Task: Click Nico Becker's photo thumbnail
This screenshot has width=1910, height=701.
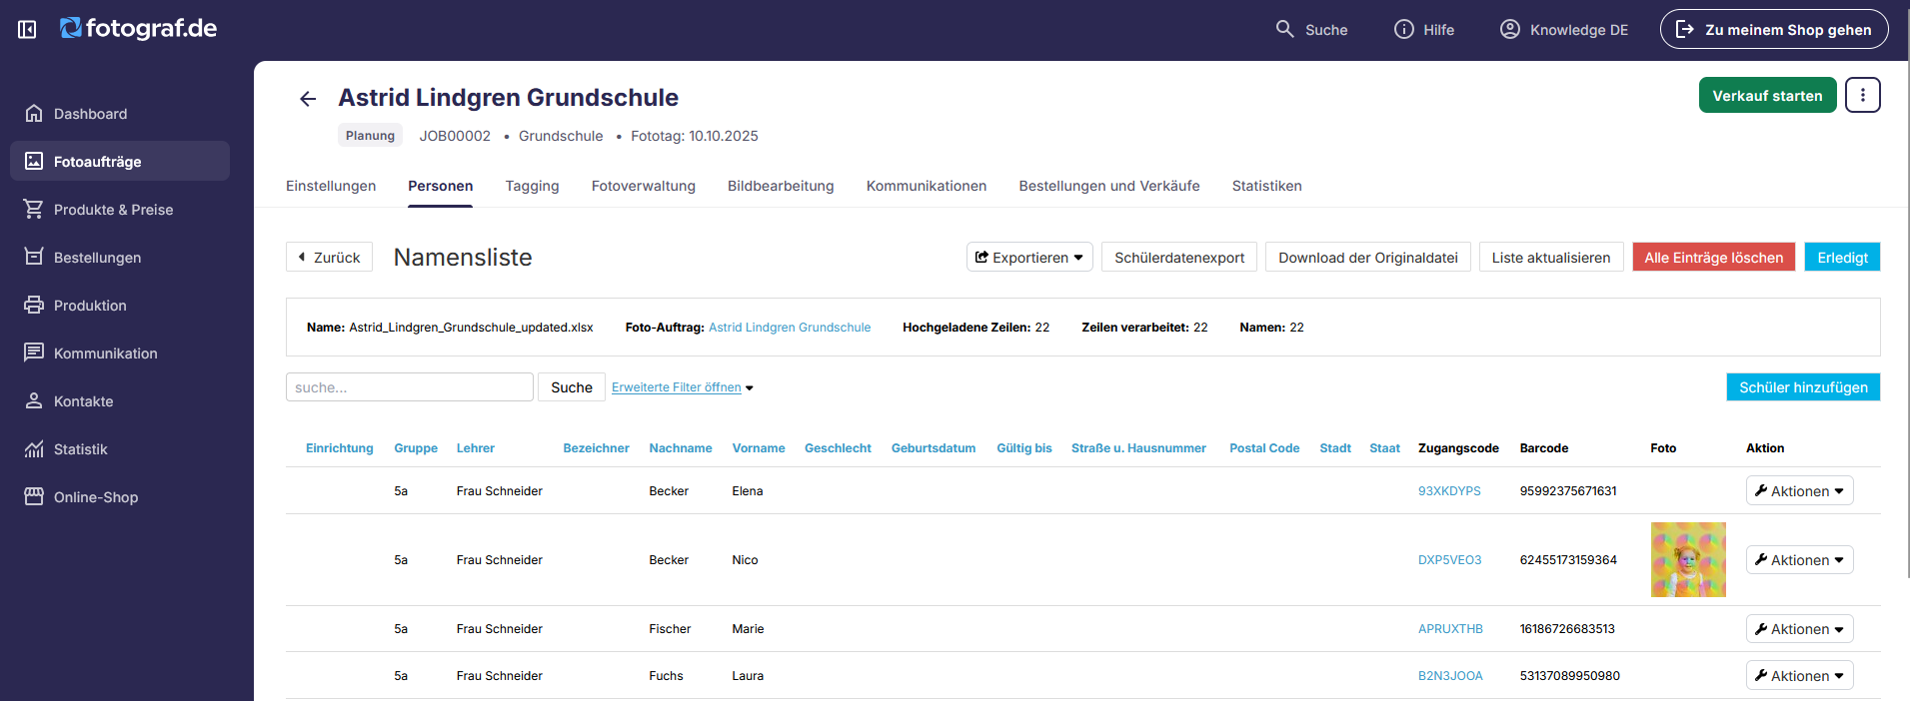Action: [x=1688, y=559]
